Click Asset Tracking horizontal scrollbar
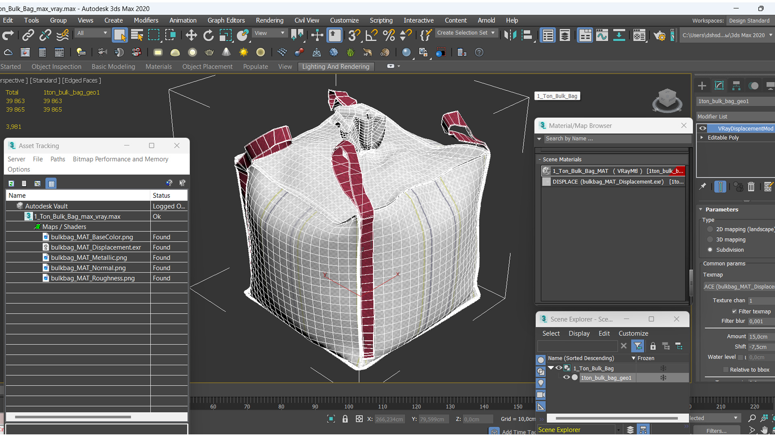 [x=73, y=417]
